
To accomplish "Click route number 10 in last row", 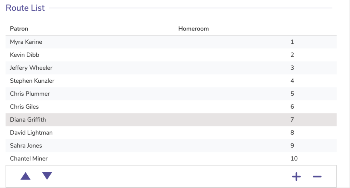I will 294,159.
